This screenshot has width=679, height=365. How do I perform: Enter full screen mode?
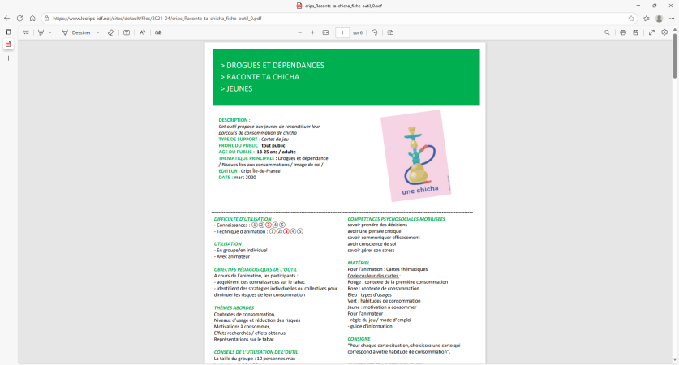(651, 32)
